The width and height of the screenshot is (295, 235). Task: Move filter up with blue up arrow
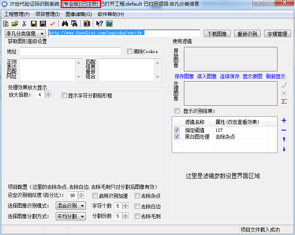click(x=284, y=140)
